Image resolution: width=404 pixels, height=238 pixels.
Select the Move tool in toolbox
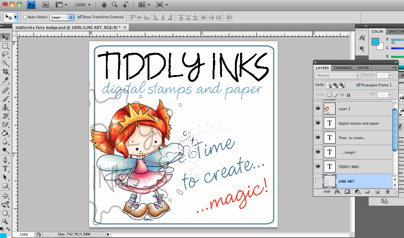click(5, 38)
